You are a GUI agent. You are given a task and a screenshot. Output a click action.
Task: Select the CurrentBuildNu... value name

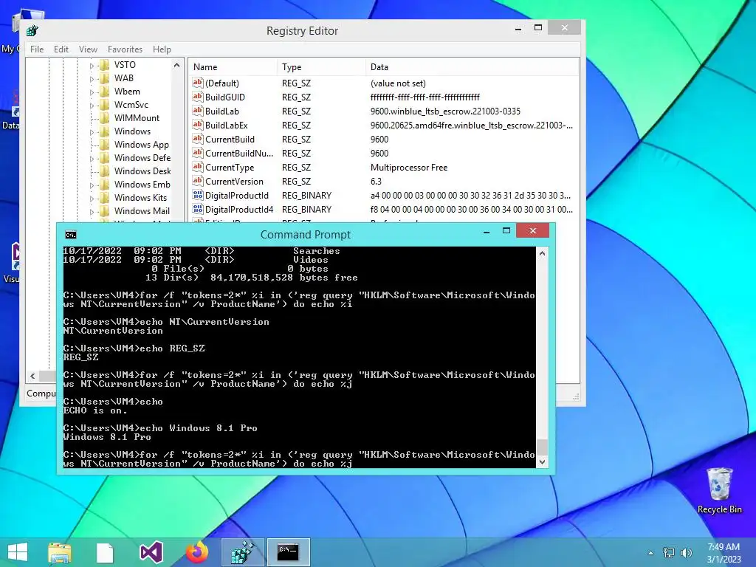[239, 154]
